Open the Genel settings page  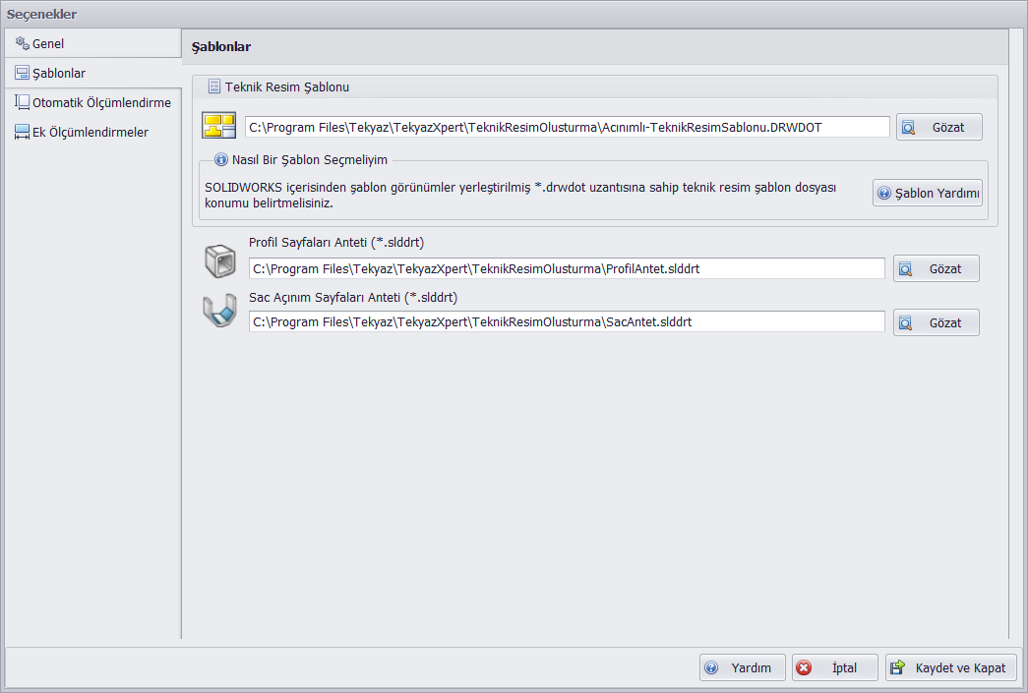pyautogui.click(x=92, y=43)
